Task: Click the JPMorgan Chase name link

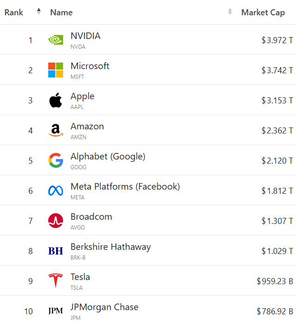Action: (104, 307)
